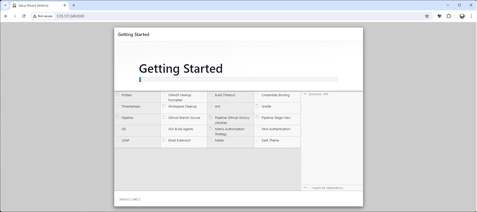This screenshot has width=477, height=212.
Task: Click the GitHub Branch Source label
Action: 184,118
